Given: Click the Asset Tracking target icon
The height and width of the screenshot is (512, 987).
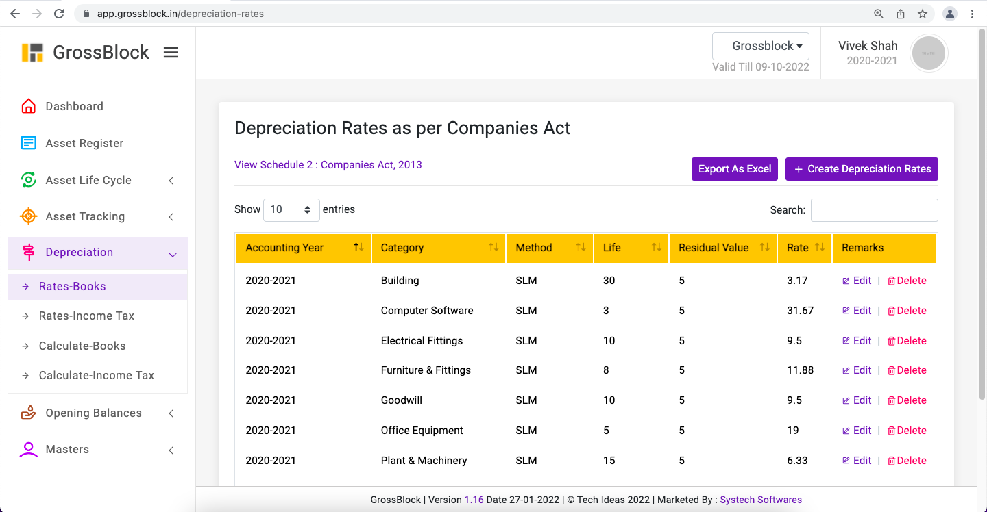Looking at the screenshot, I should [x=28, y=216].
